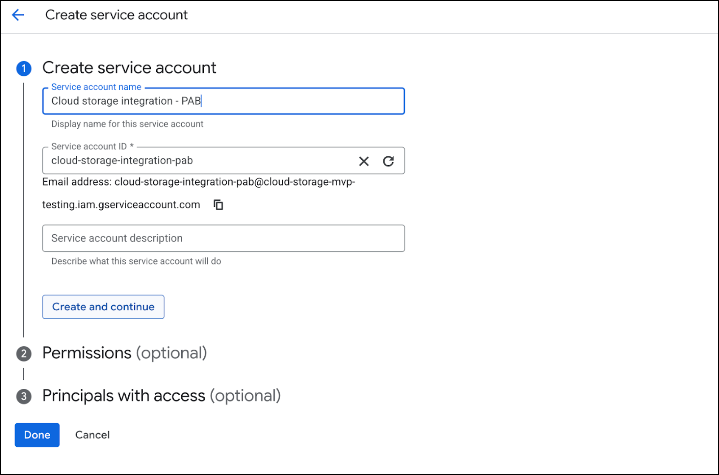Click the Service account name floating label
This screenshot has height=475, width=719.
[x=96, y=87]
